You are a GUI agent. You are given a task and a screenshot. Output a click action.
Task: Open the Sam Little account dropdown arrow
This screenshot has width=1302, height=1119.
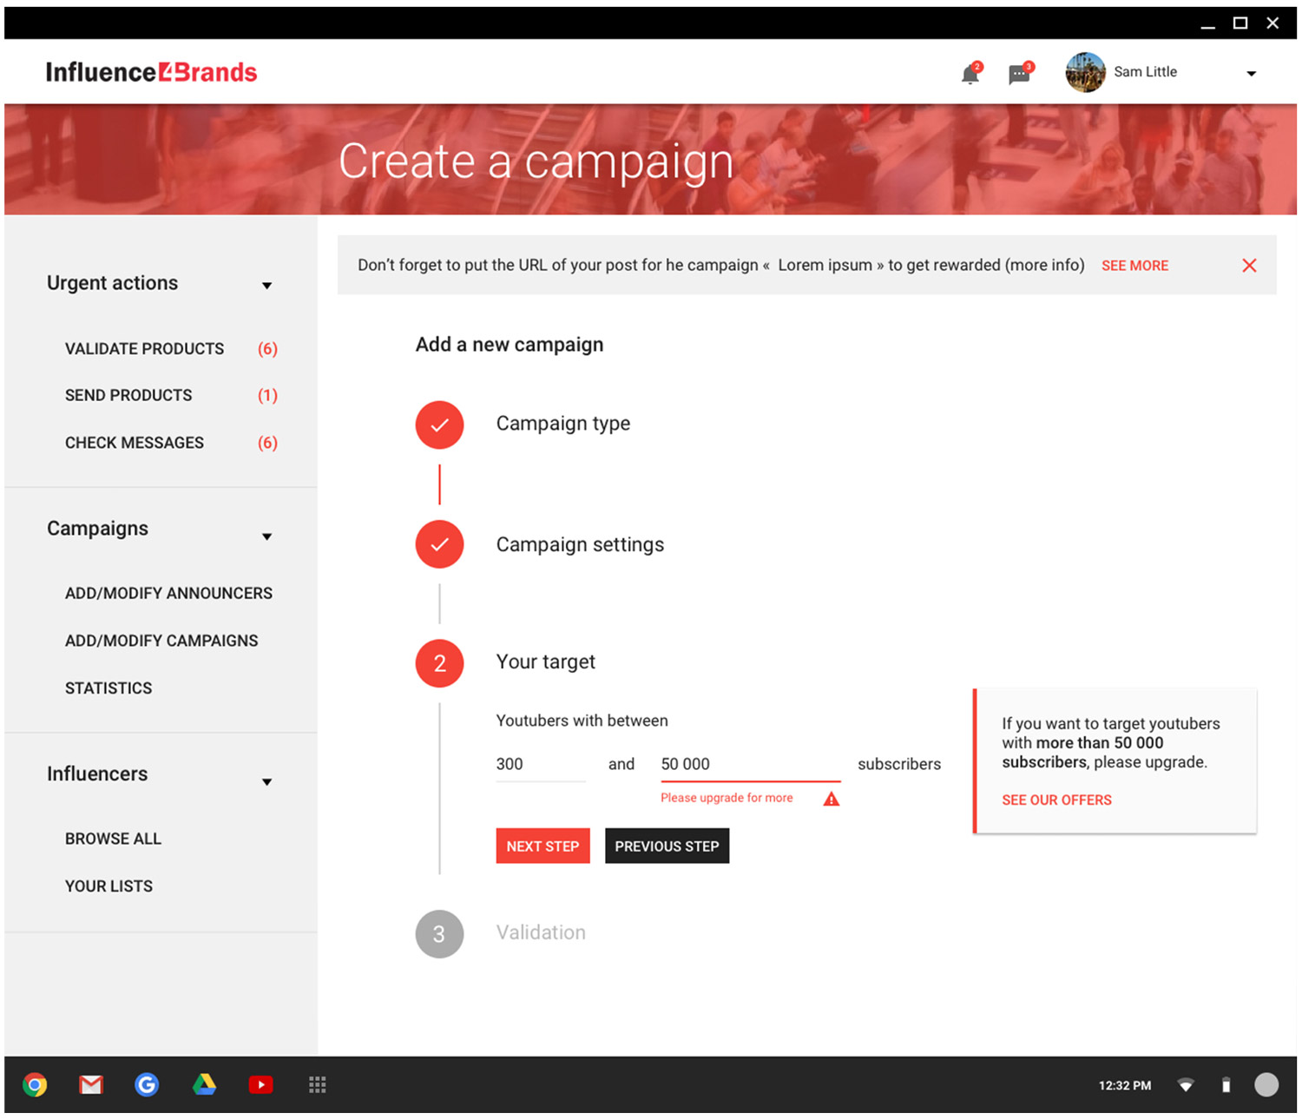1251,74
